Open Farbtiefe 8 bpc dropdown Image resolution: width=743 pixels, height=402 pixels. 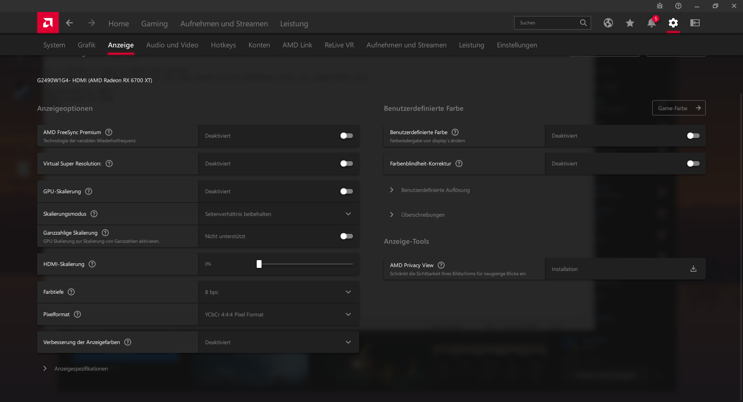279,292
